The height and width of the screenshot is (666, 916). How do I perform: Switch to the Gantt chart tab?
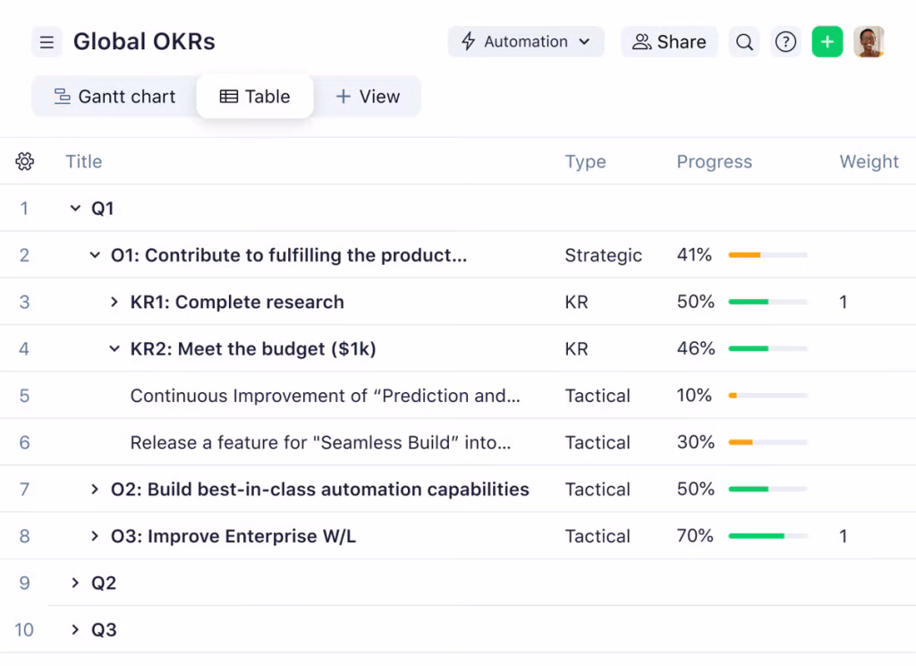[x=114, y=97]
